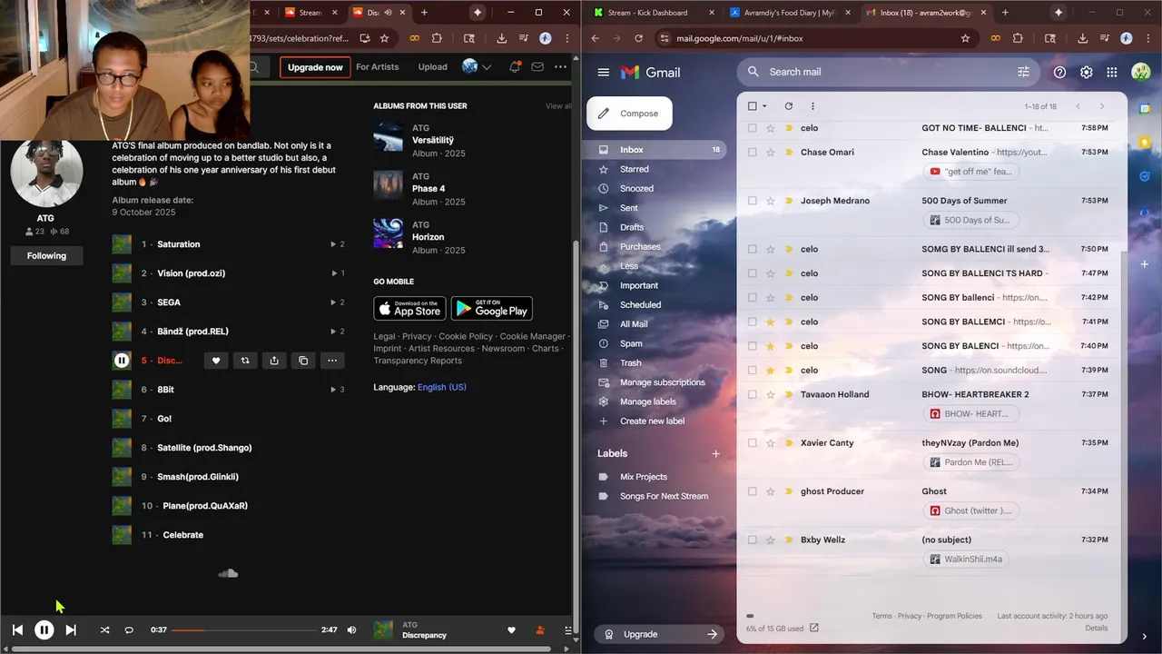Open the Songs For Next Stream label
1162x654 pixels.
click(664, 496)
